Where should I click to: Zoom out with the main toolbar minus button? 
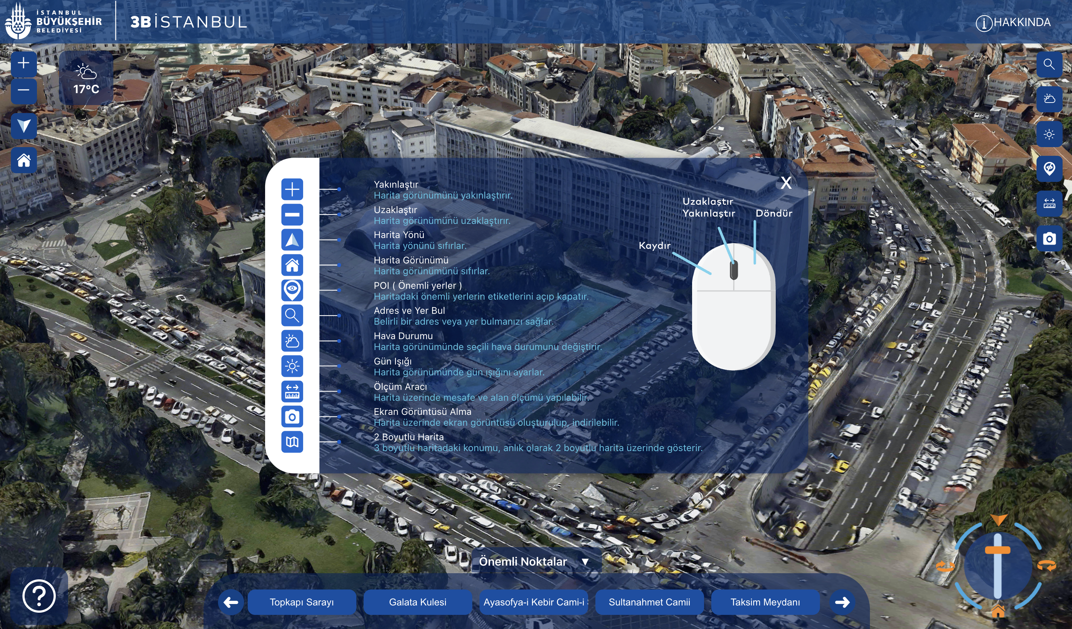coord(24,91)
